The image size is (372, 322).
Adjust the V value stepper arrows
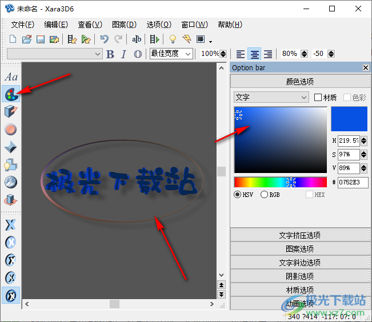point(363,168)
